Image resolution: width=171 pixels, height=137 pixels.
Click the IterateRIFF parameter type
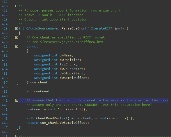click(x=102, y=28)
